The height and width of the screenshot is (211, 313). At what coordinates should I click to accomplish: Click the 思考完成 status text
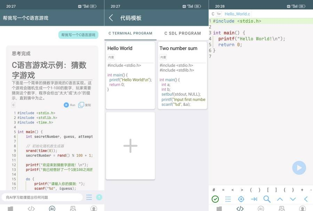[x=21, y=53]
